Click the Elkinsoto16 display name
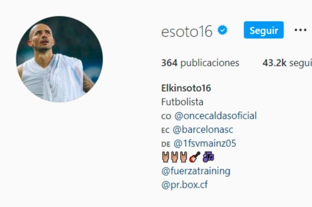312x207 pixels. pos(186,88)
